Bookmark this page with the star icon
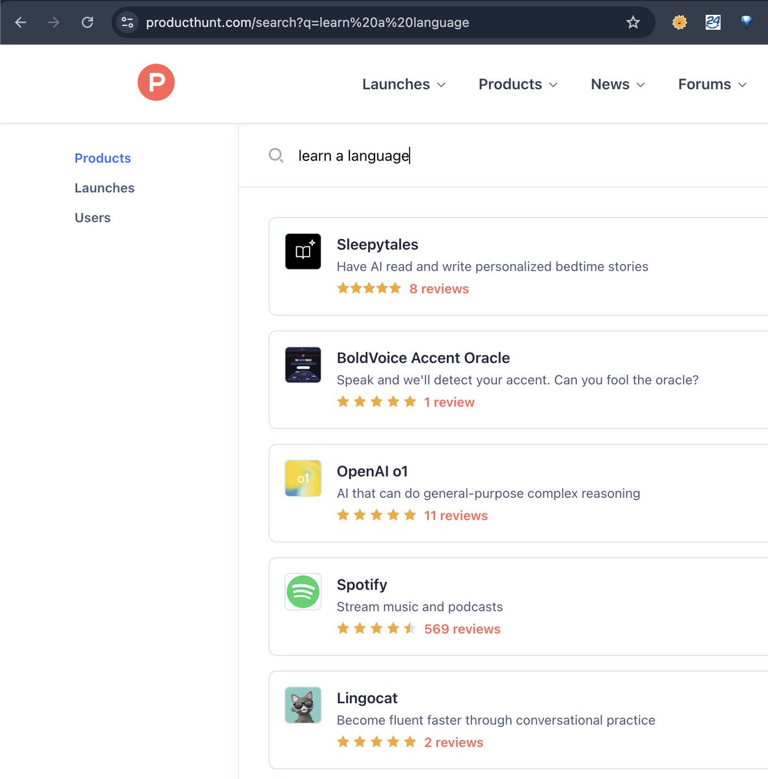 pyautogui.click(x=633, y=23)
